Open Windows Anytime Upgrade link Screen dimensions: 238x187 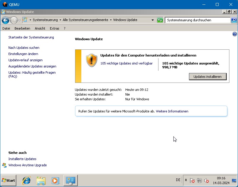click(x=28, y=165)
